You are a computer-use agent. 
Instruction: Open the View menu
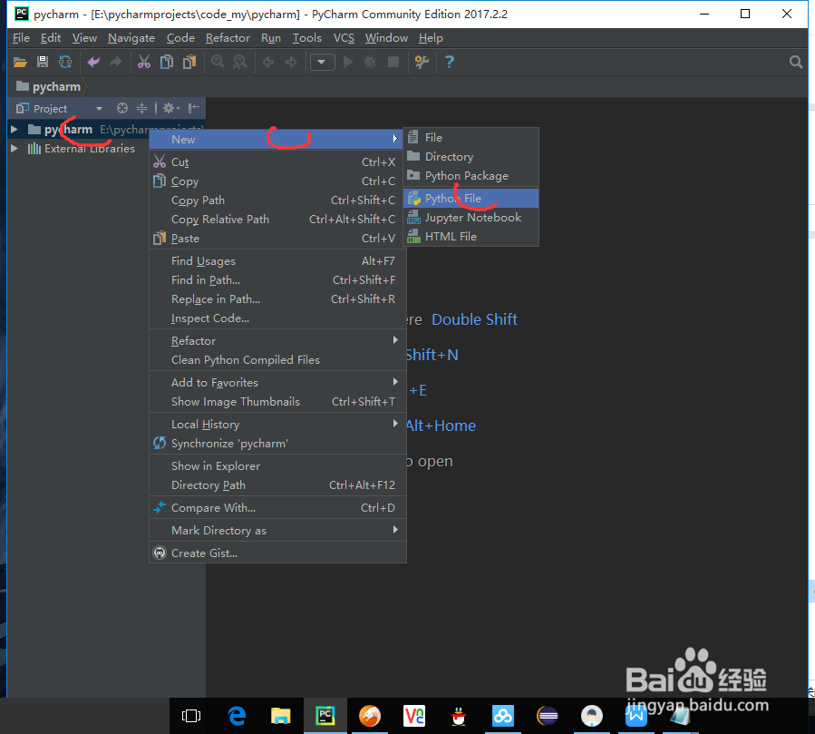coord(84,38)
